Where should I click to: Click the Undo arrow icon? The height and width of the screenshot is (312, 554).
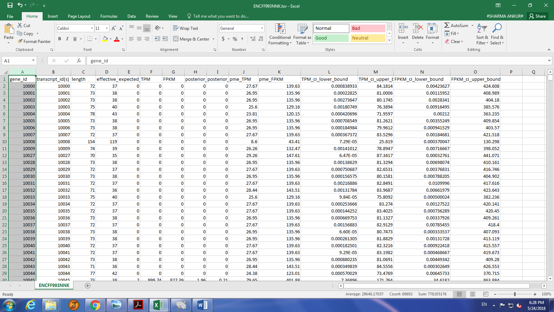click(20, 5)
